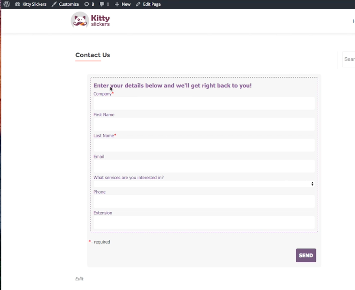Click the plus New item
Screen dimensions: 355x290
point(123,4)
